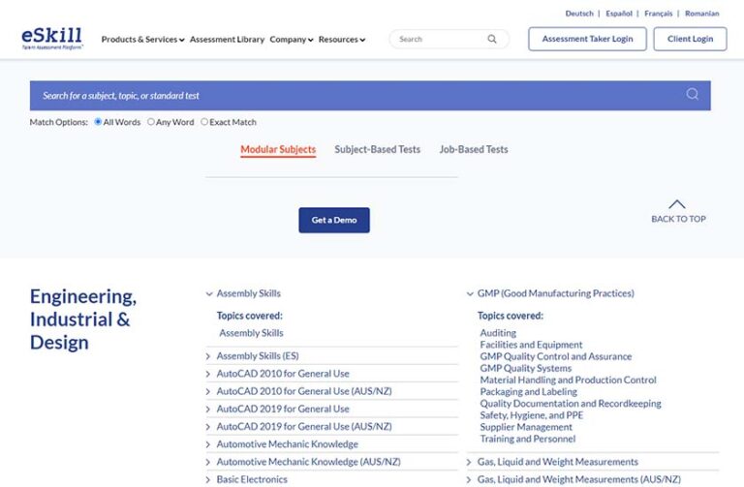Click the Assessment Taker Login button
The image size is (744, 487).
click(587, 39)
